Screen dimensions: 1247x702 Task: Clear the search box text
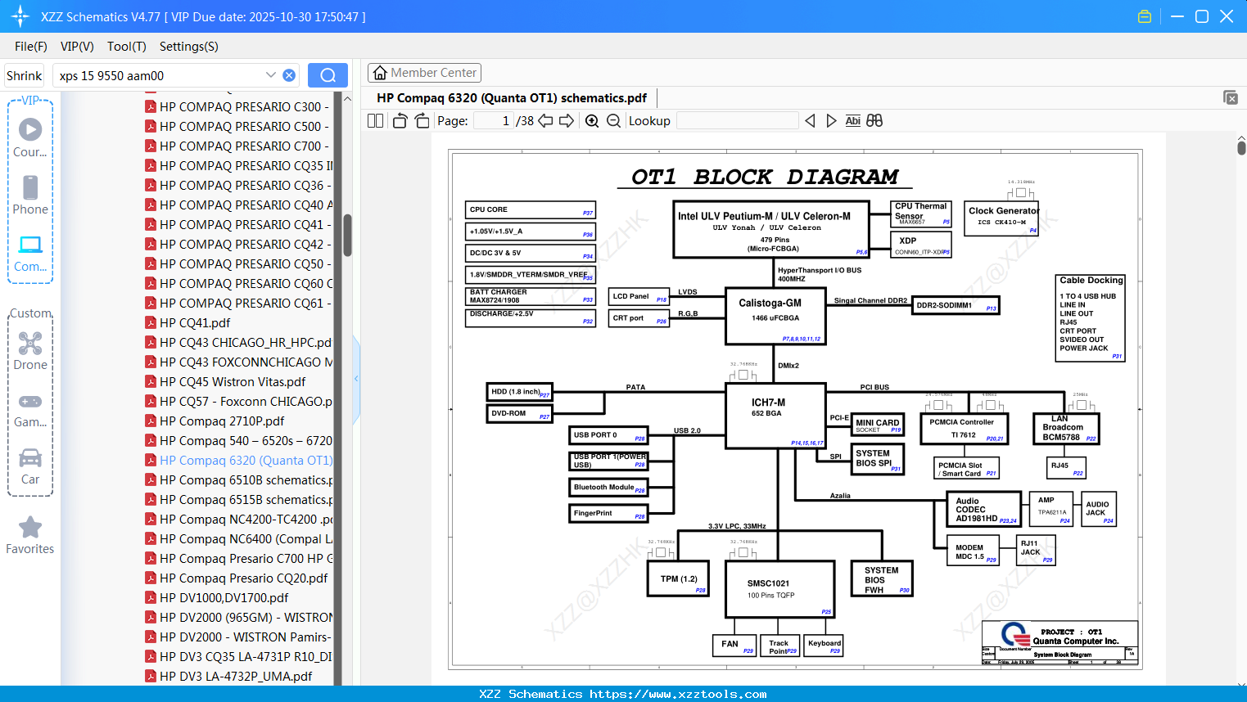tap(289, 75)
